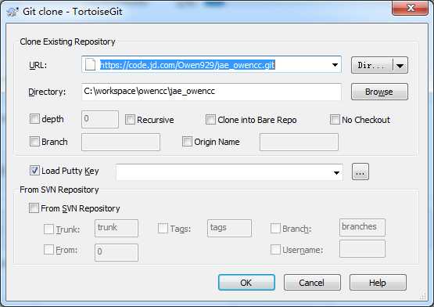Check the Origin Name option
Viewport: 434px width, 307px height.
(187, 142)
